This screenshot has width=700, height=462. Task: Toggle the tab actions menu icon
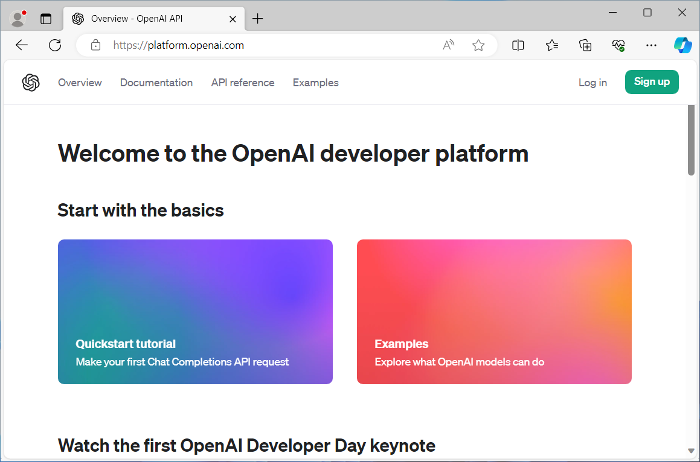[x=46, y=19]
